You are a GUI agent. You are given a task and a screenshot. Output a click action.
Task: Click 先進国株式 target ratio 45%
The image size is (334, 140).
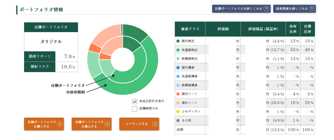[309, 50]
